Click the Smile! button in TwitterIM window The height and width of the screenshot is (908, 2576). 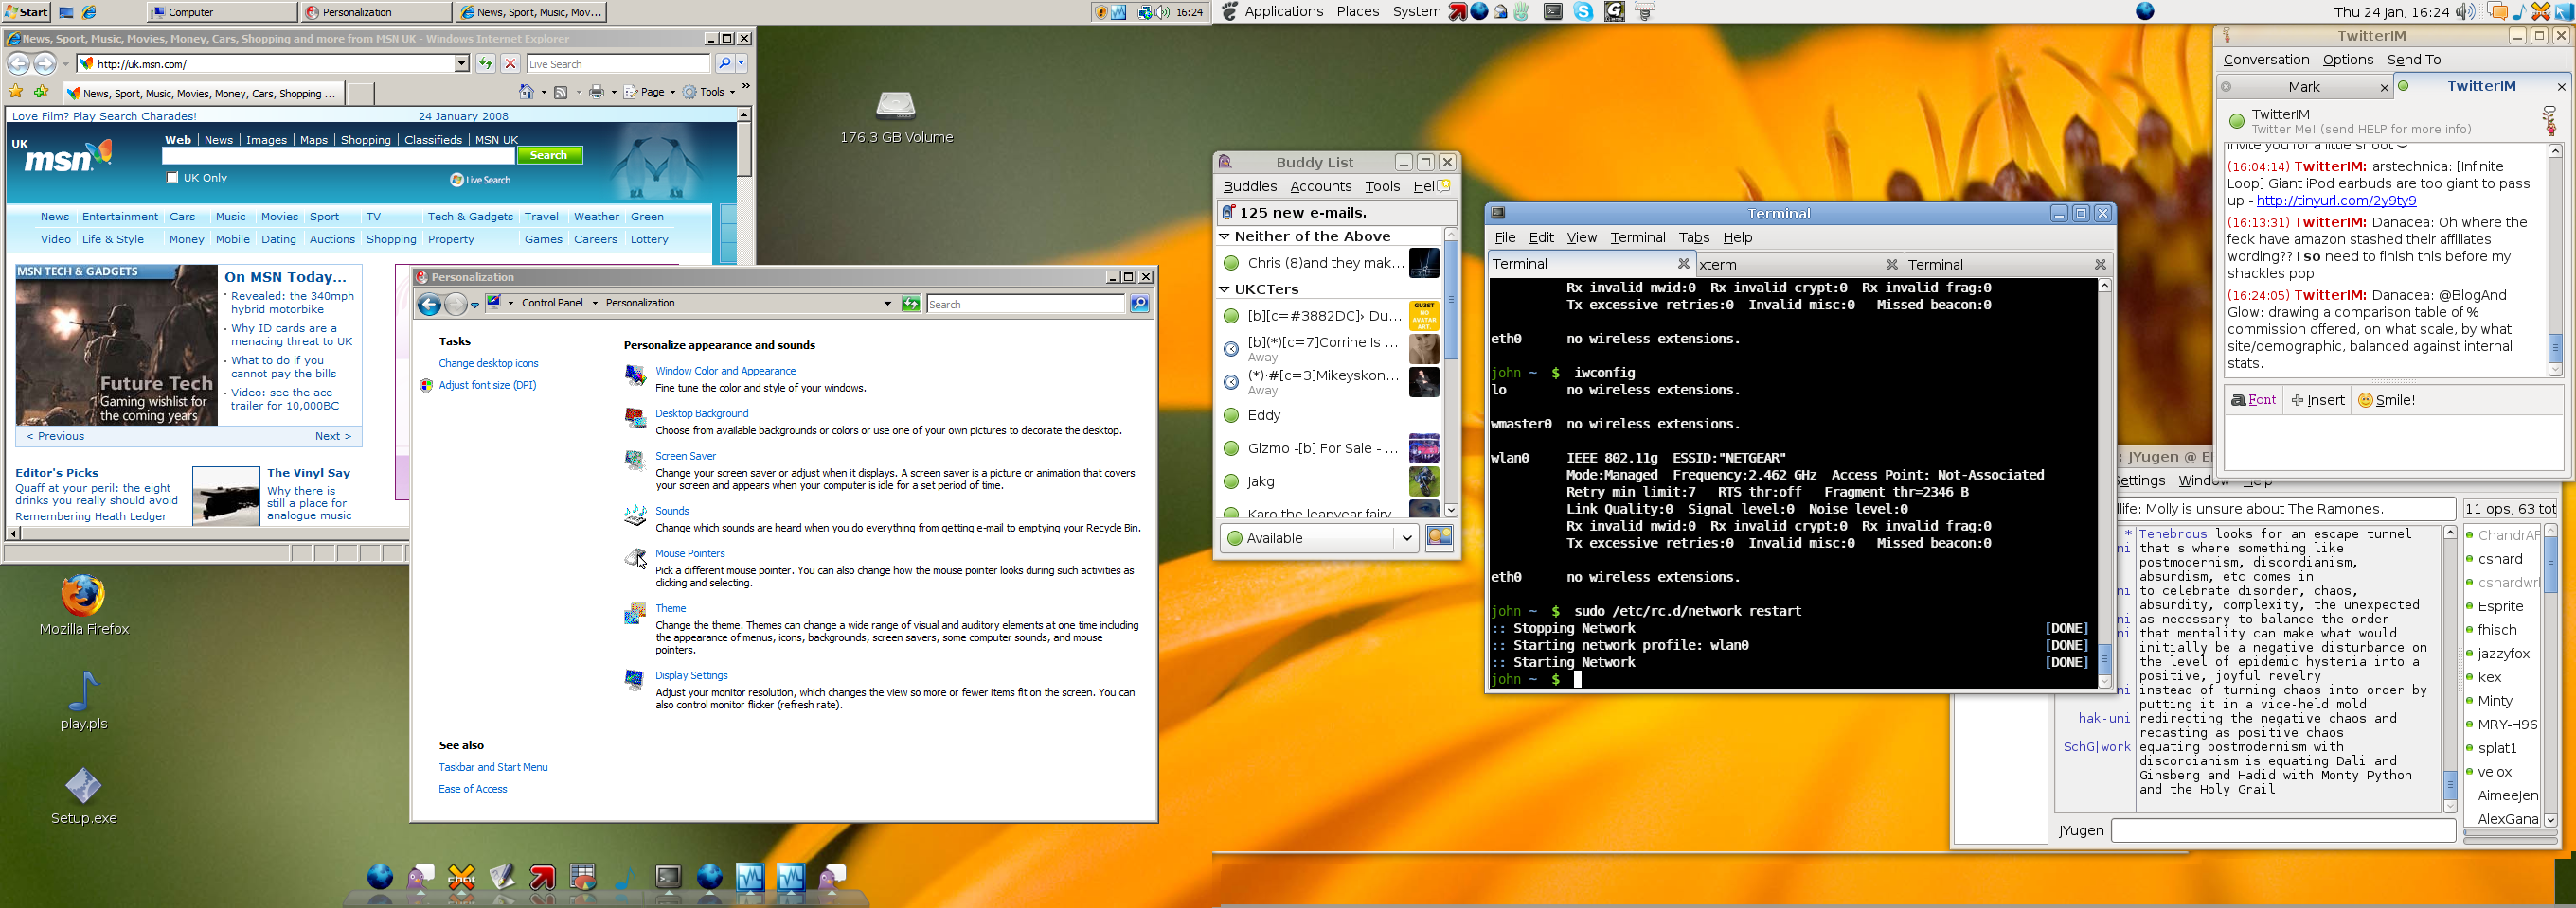[x=2386, y=400]
